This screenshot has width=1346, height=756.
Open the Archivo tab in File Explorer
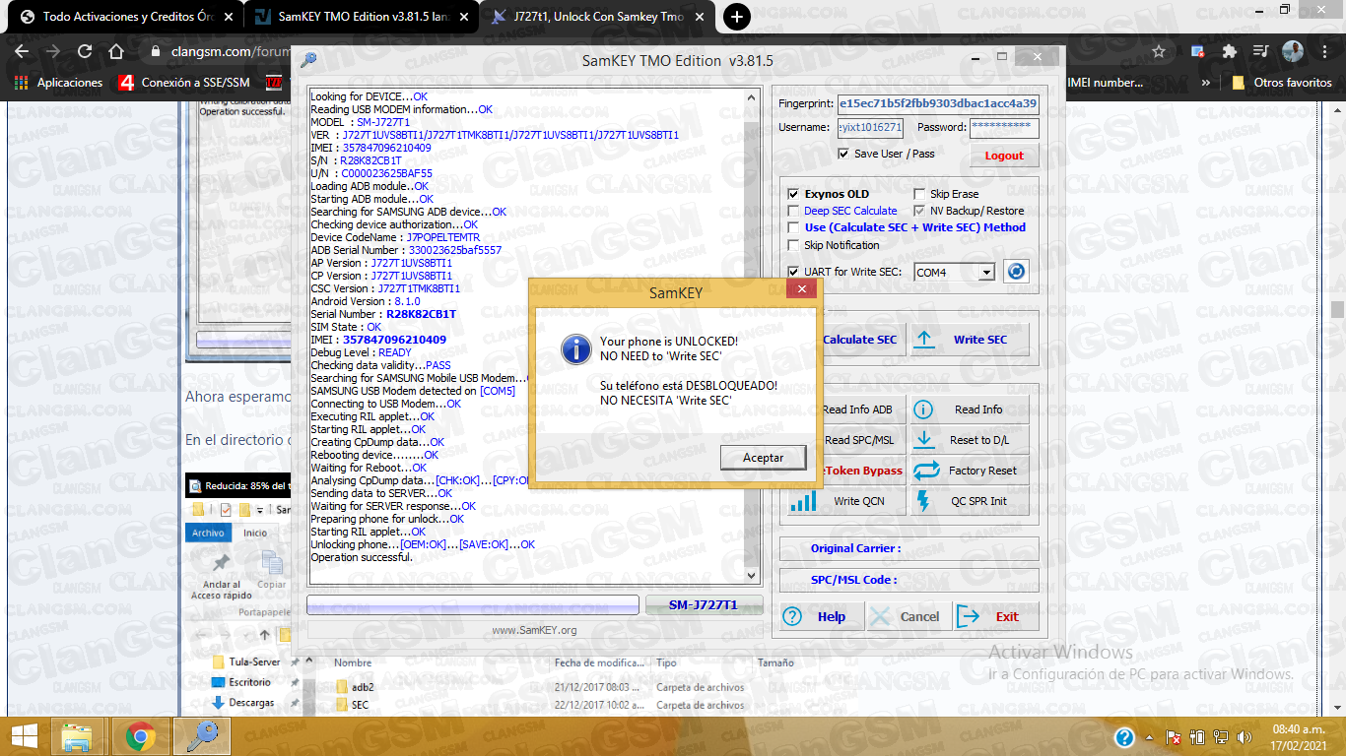pyautogui.click(x=208, y=533)
